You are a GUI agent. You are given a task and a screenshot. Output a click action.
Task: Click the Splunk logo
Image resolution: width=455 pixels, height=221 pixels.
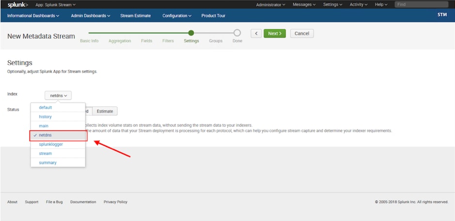(17, 4)
